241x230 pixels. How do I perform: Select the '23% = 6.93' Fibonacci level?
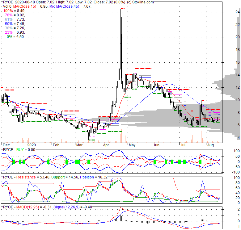pyautogui.click(x=15, y=32)
